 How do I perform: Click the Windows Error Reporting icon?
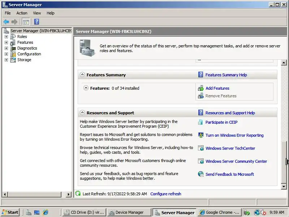[x=201, y=135]
